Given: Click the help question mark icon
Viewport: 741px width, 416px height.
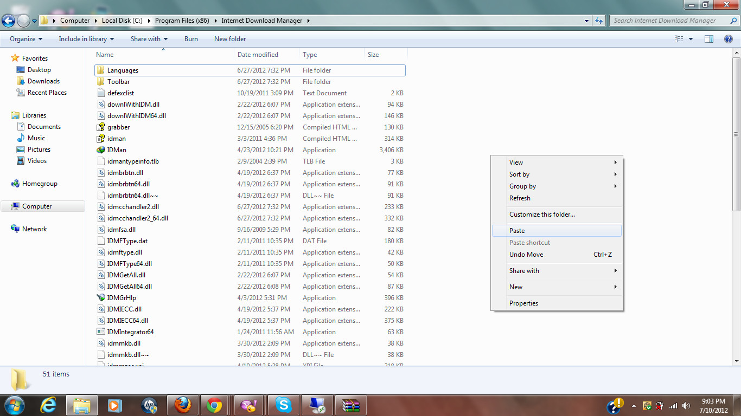Looking at the screenshot, I should pos(729,39).
